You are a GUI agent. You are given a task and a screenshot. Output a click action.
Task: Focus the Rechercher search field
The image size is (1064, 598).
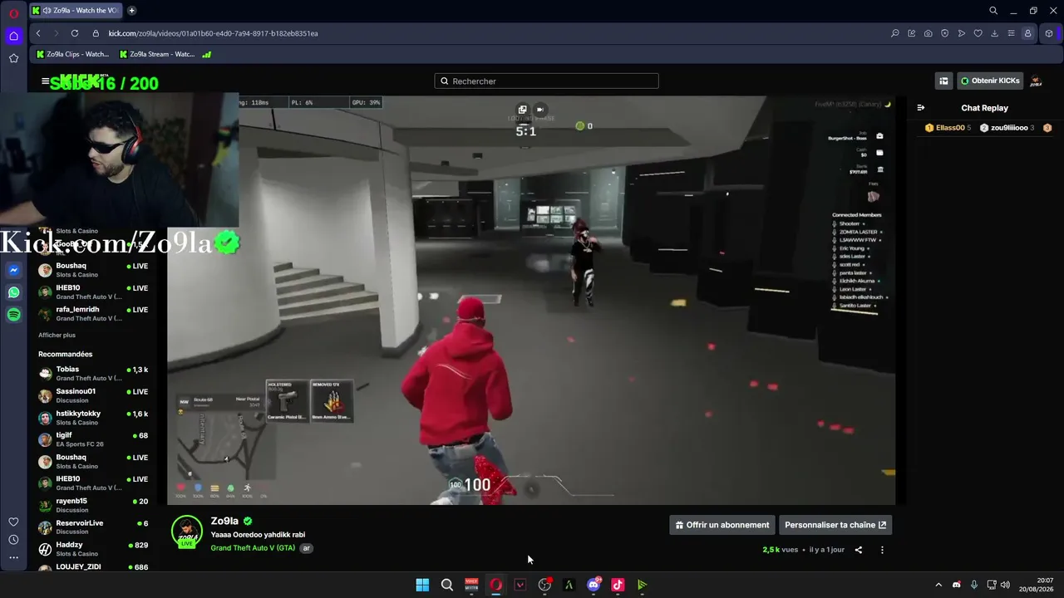(x=546, y=81)
